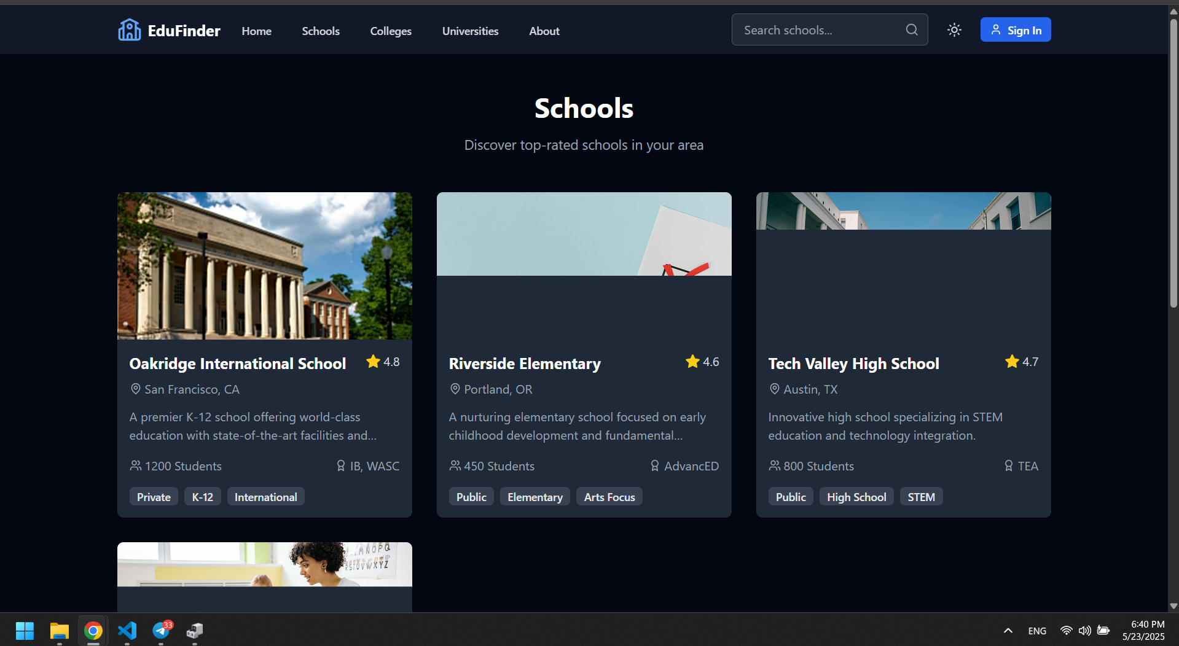Click the students icon beside 800 Students
Image resolution: width=1179 pixels, height=646 pixels.
774,465
